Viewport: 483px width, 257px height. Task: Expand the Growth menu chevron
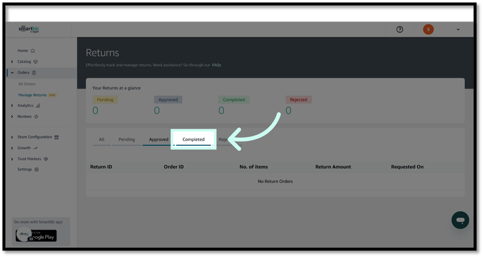click(12, 148)
